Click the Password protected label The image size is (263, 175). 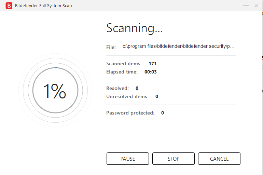point(130,113)
